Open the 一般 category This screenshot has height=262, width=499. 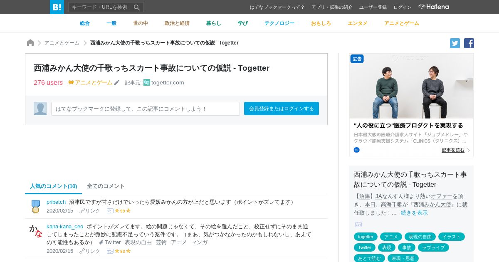(x=111, y=23)
